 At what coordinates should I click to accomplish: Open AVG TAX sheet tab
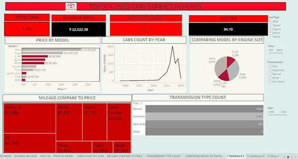click(46, 156)
